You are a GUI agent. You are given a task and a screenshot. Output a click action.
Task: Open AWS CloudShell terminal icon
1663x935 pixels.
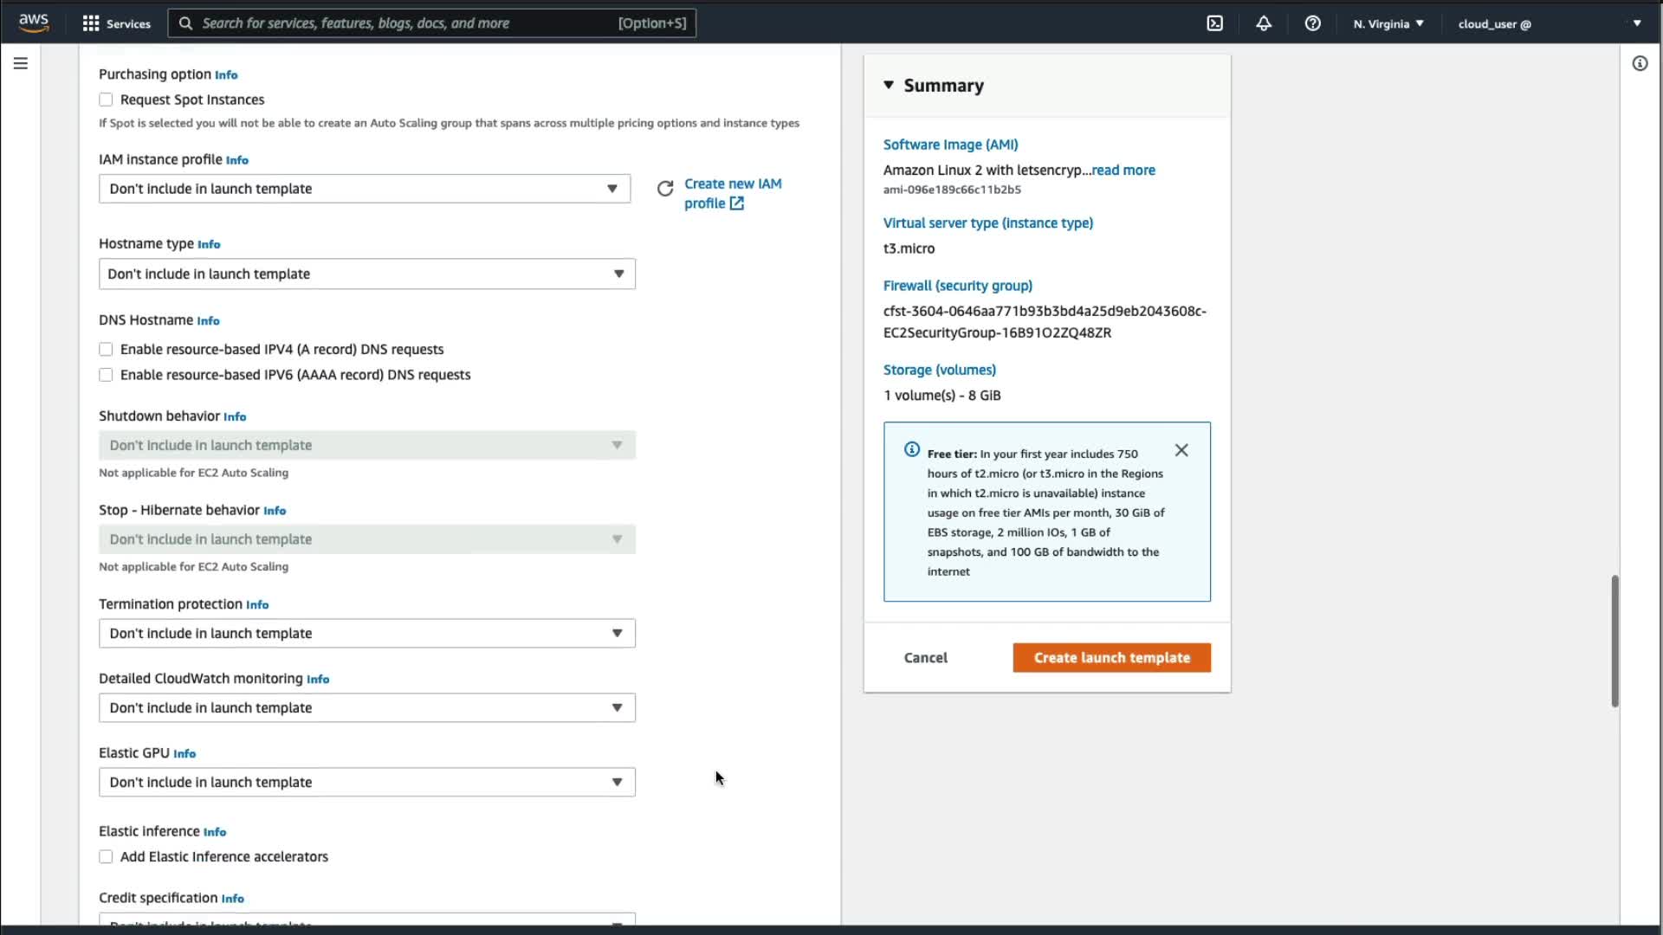coord(1214,23)
